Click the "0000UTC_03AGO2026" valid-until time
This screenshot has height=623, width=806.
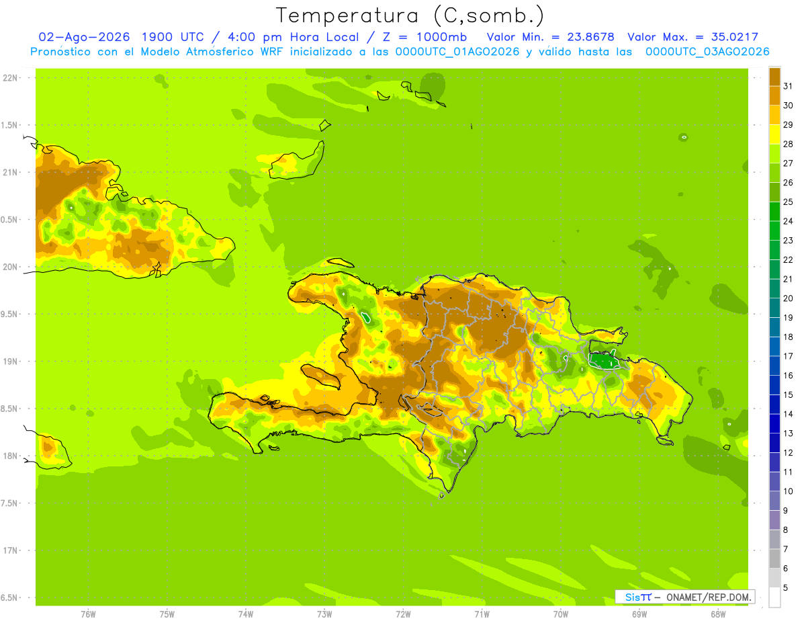click(x=707, y=51)
